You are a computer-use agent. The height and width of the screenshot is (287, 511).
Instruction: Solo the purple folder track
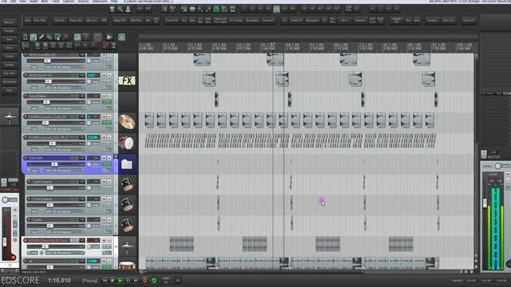point(109,158)
